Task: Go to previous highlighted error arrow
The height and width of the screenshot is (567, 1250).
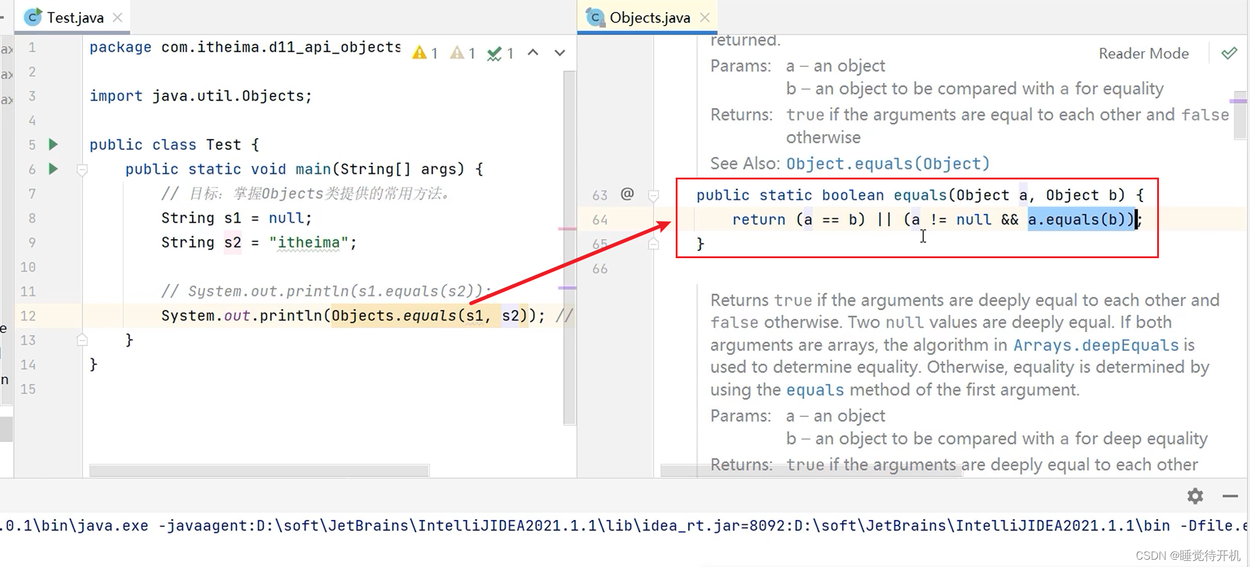Action: click(x=533, y=52)
